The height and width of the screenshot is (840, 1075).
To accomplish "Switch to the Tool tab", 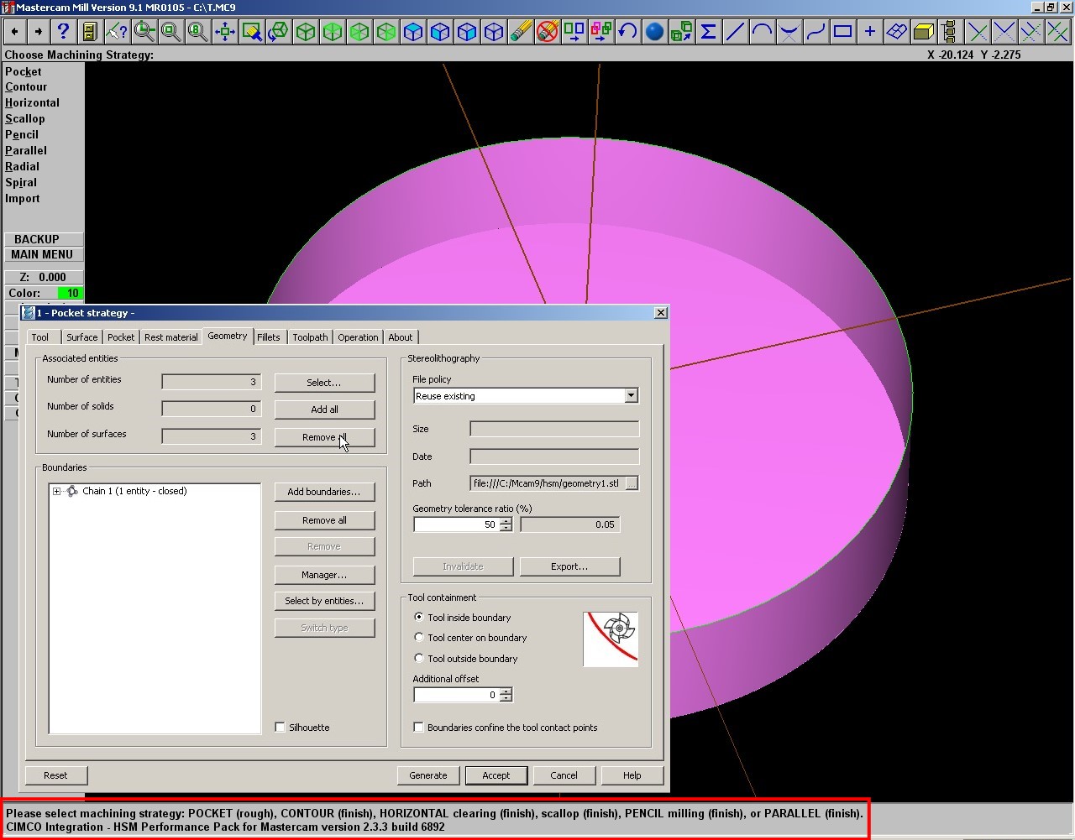I will (x=40, y=337).
